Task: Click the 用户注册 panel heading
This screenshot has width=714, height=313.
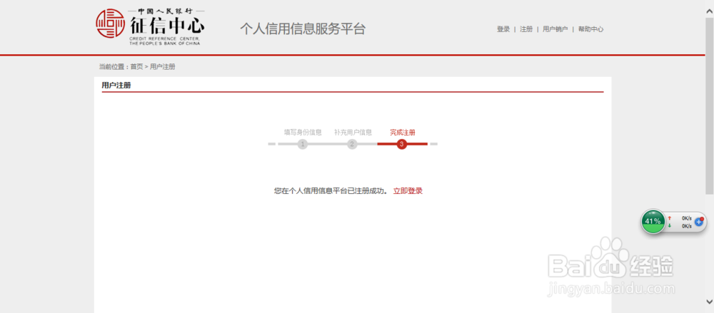Action: coord(116,85)
